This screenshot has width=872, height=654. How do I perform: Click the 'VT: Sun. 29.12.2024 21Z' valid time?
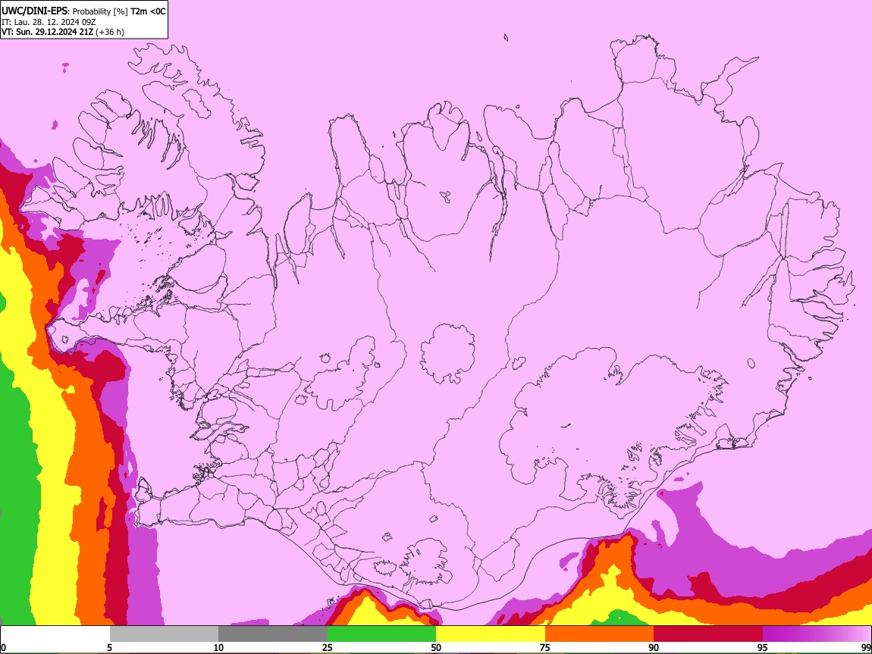(x=47, y=32)
